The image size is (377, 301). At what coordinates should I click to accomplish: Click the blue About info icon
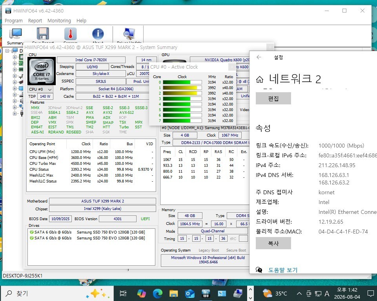click(x=98, y=34)
